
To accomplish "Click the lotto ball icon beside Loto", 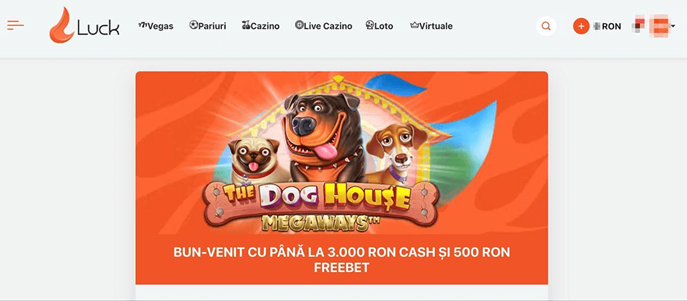I will (x=370, y=25).
